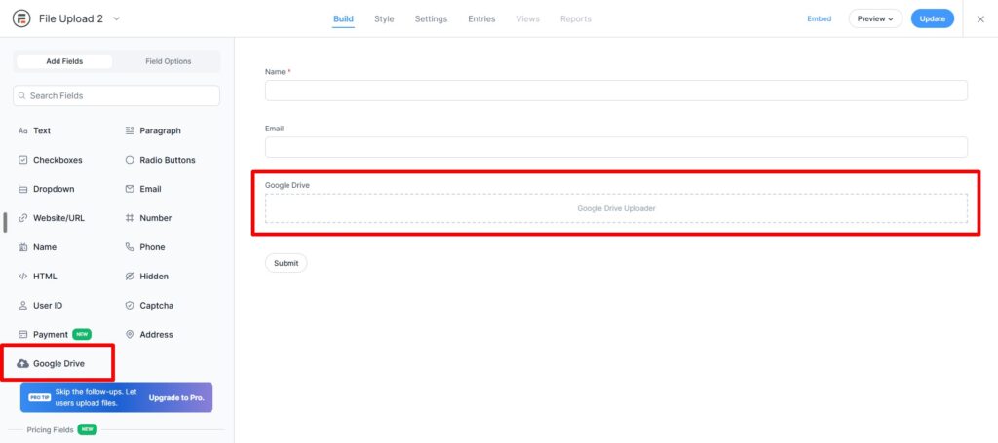Switch to the Style tab
This screenshot has height=443, width=998.
coord(384,19)
